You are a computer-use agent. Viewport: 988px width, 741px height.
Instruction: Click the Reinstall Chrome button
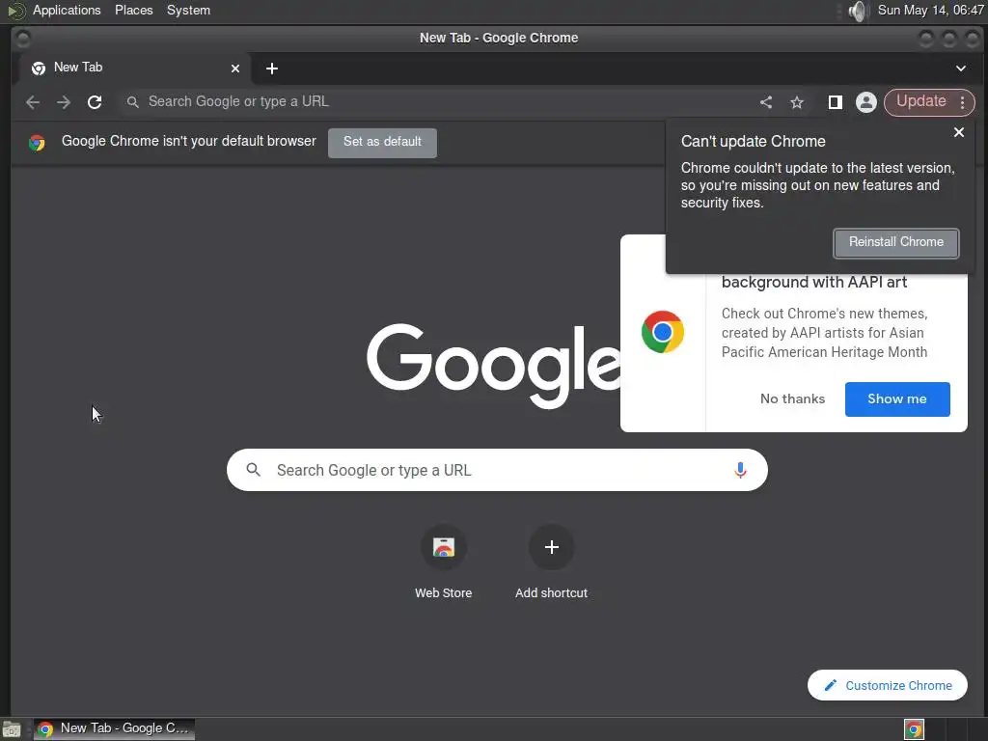[x=896, y=242]
